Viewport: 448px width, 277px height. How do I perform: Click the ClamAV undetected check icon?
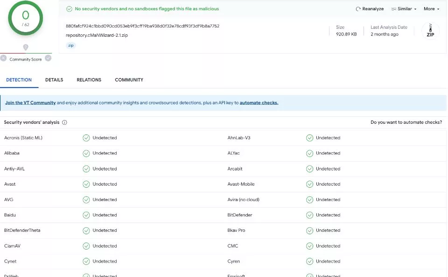[x=86, y=246]
